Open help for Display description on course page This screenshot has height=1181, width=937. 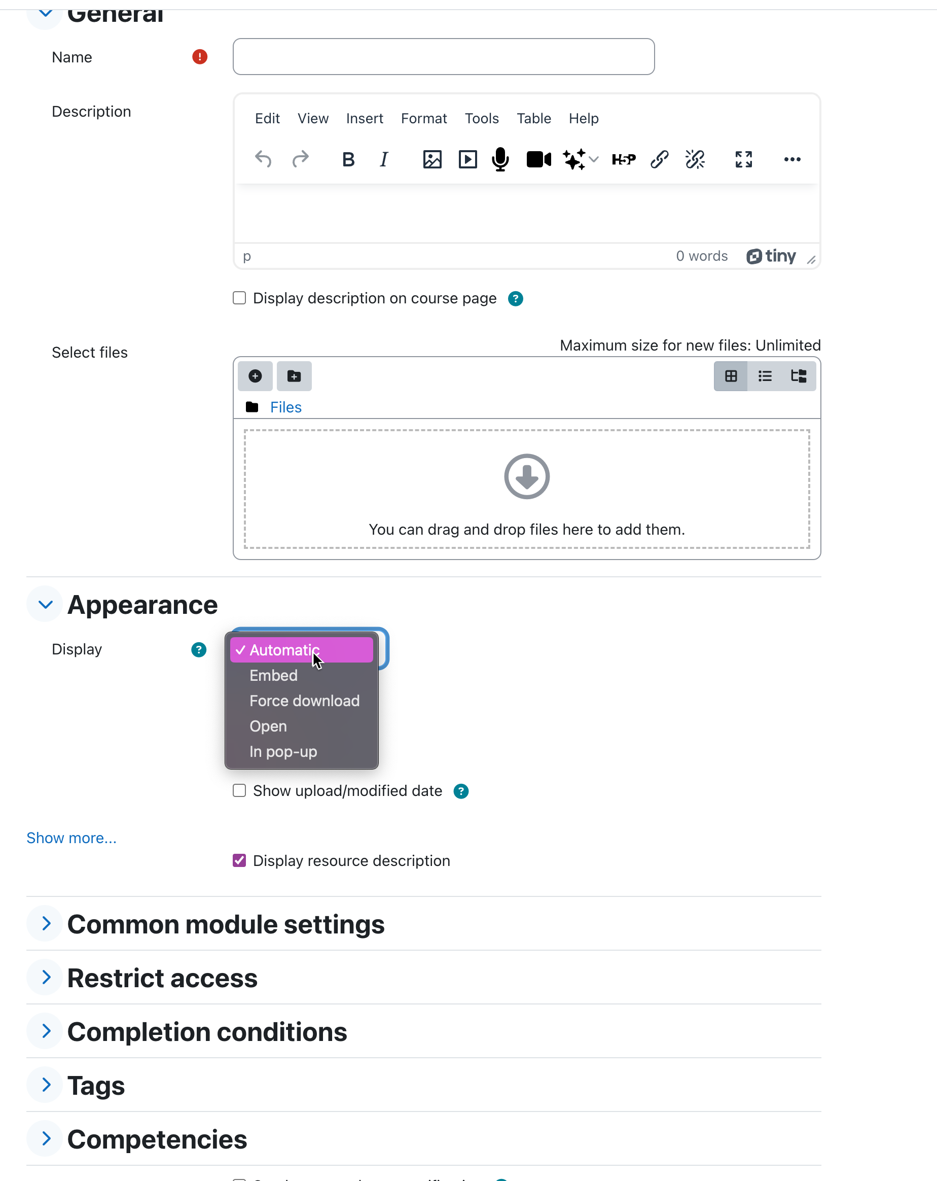pos(515,298)
